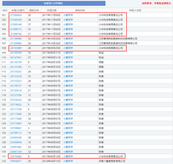Open application number 25719622

[16, 105]
